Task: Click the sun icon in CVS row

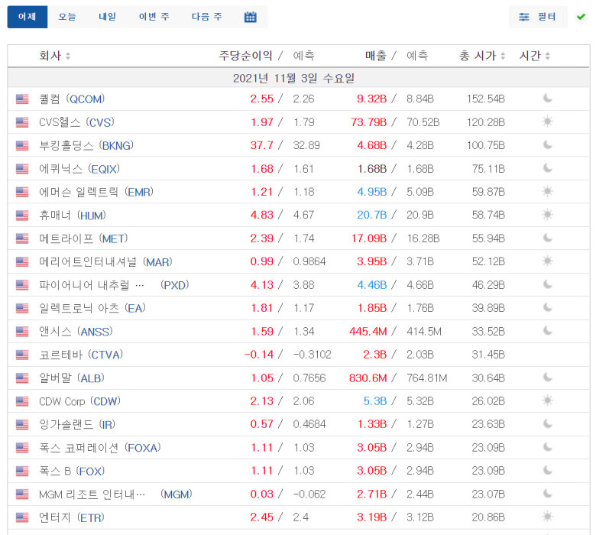Action: tap(547, 122)
